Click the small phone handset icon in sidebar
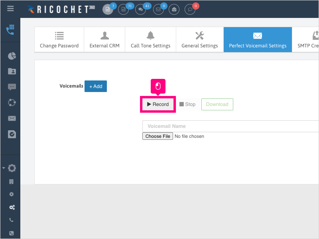319x239 pixels. coord(12,220)
